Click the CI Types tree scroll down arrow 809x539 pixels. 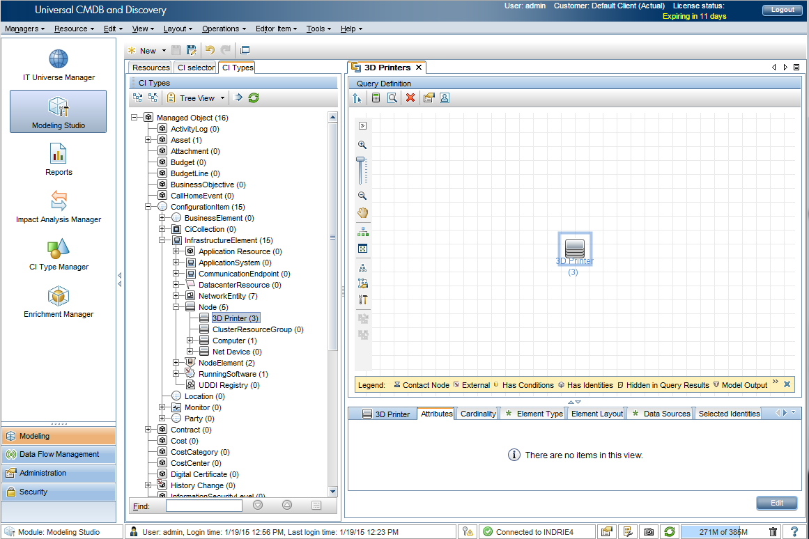tap(333, 492)
